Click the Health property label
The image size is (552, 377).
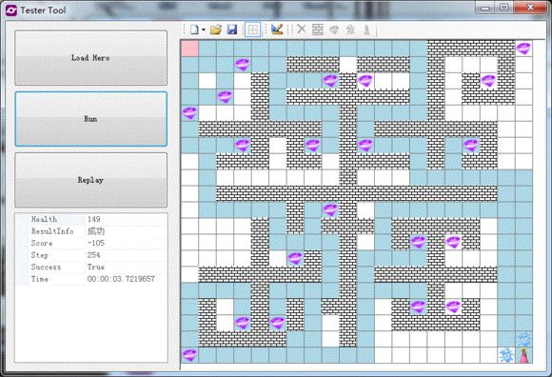coord(44,219)
